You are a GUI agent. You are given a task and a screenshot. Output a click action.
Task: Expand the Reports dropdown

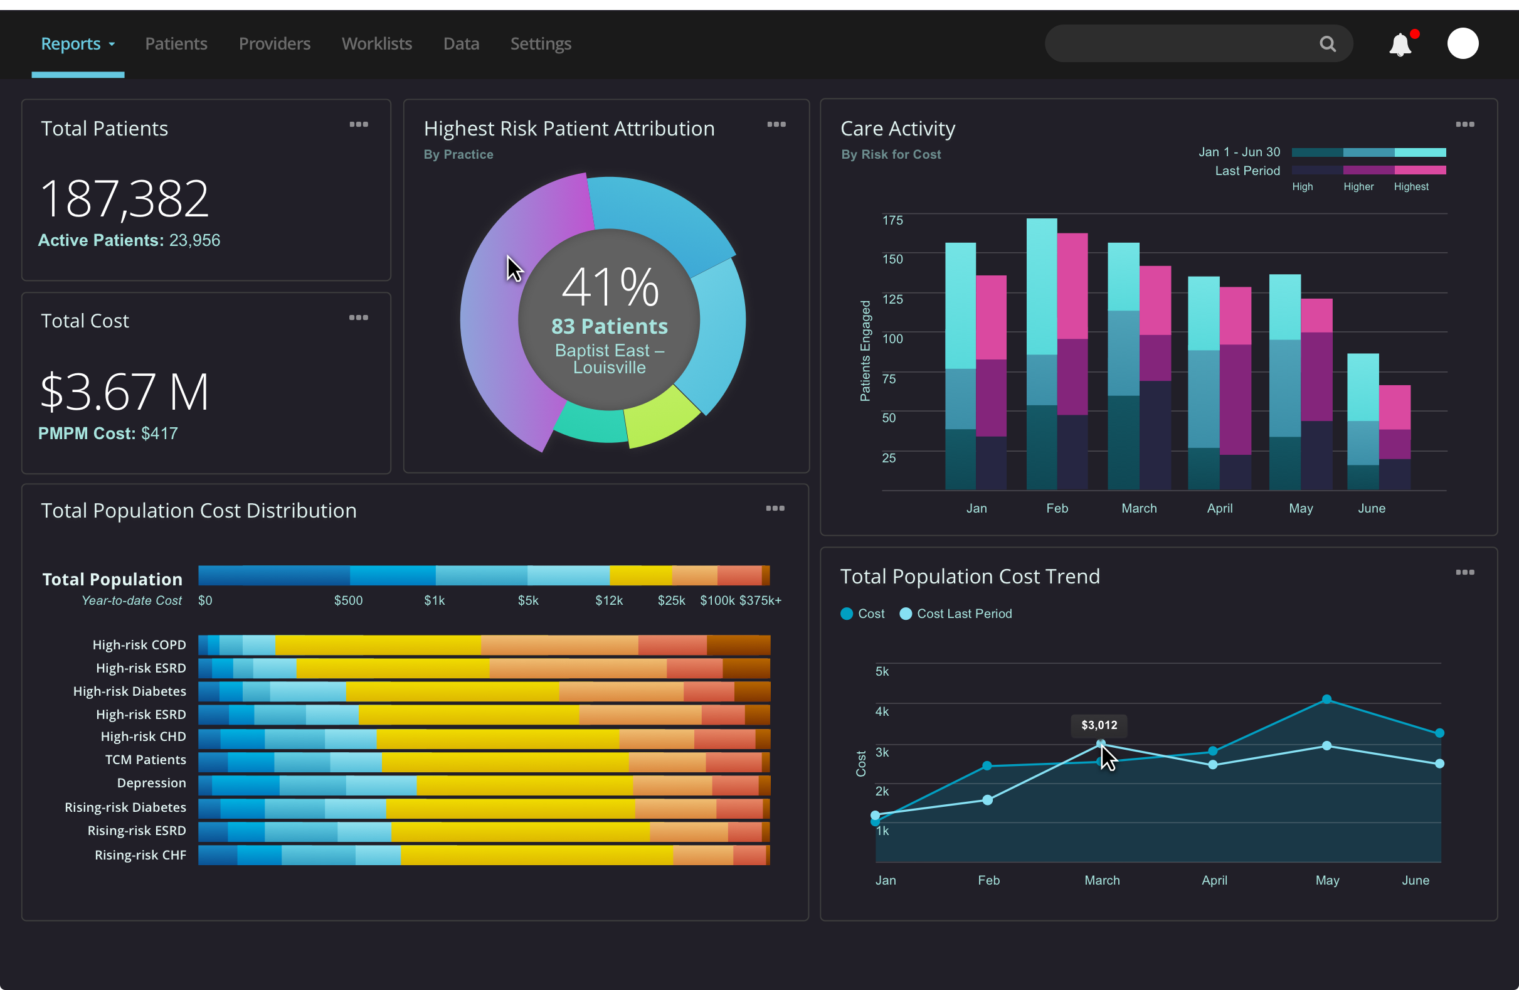coord(78,43)
